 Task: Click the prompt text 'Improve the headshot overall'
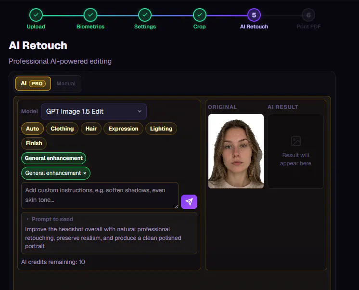point(64,229)
